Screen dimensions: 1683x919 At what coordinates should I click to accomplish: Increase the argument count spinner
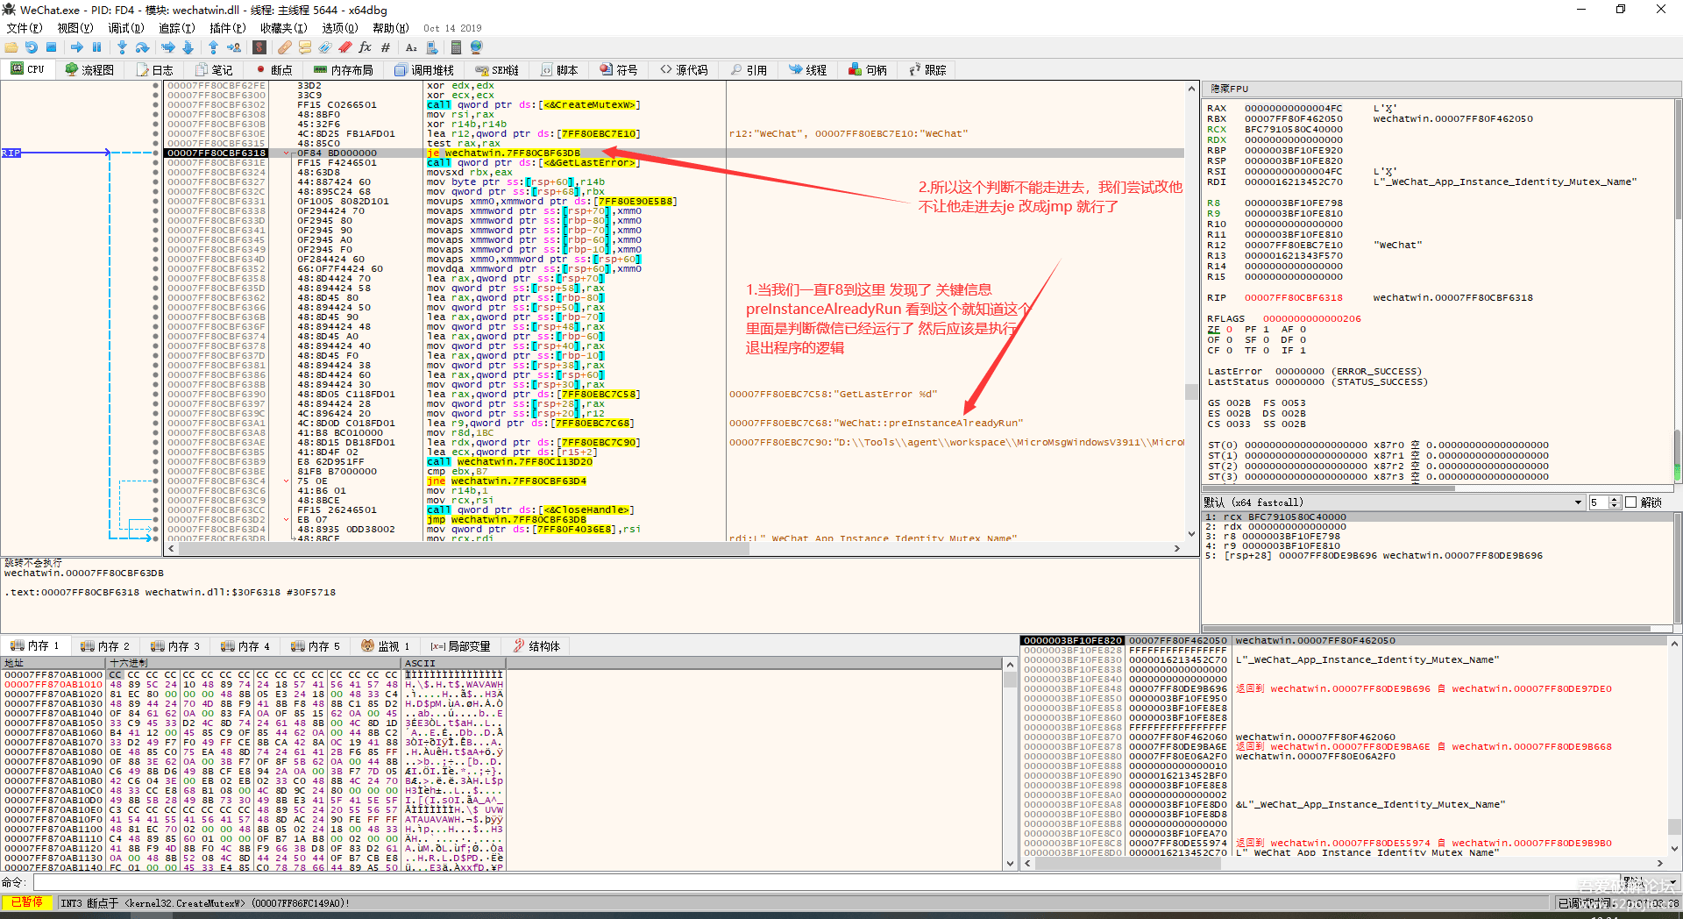1615,500
